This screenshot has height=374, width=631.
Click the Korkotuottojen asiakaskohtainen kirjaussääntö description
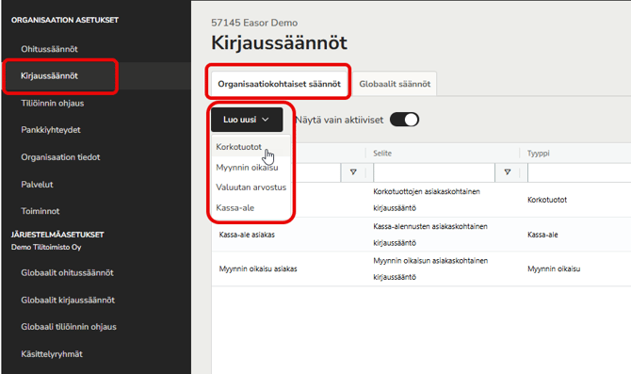(427, 200)
